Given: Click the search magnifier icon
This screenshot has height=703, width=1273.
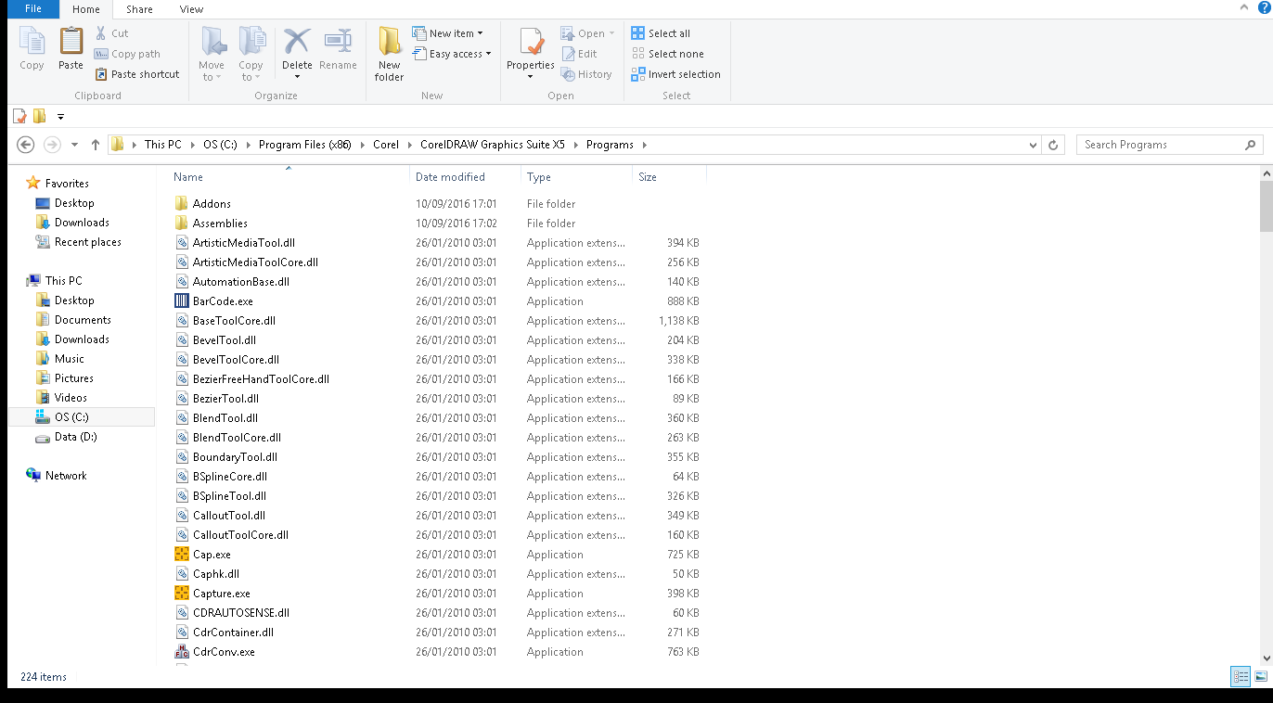Looking at the screenshot, I should pyautogui.click(x=1251, y=145).
